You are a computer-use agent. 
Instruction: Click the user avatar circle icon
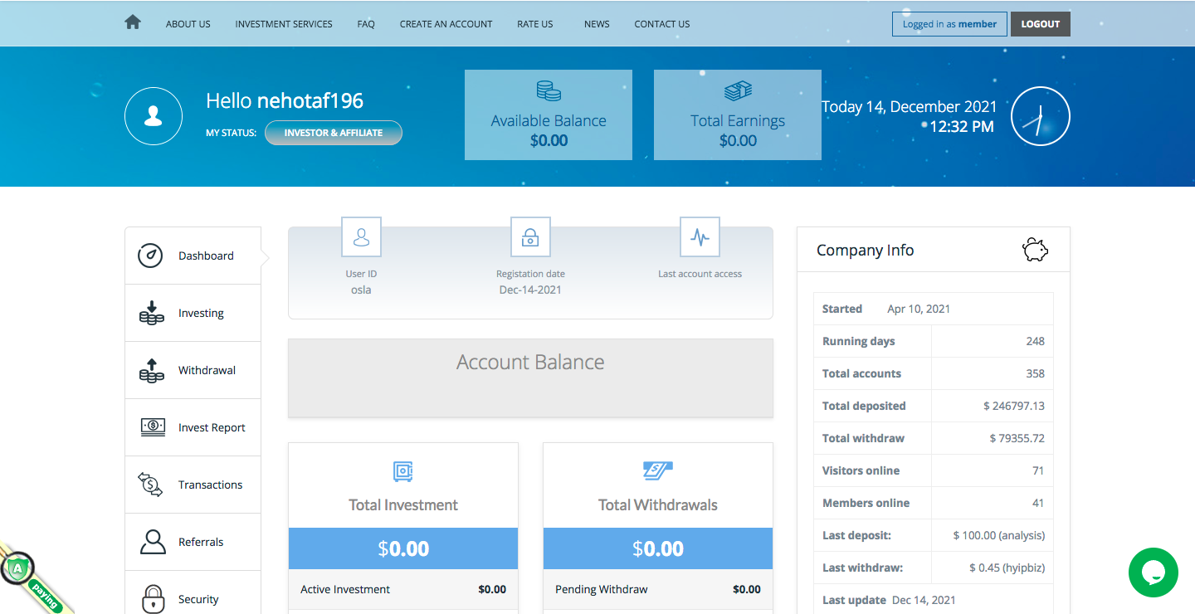(x=154, y=116)
